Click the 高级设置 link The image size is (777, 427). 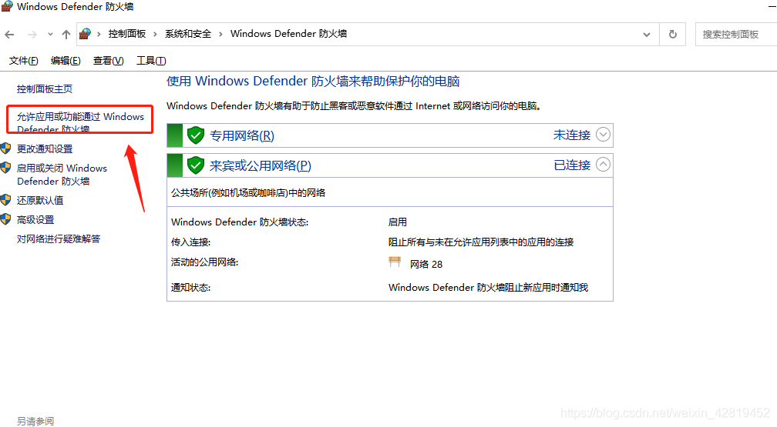(35, 220)
